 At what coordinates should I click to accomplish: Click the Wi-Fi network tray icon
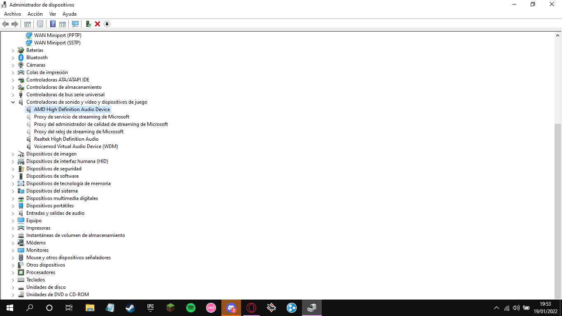point(507,308)
